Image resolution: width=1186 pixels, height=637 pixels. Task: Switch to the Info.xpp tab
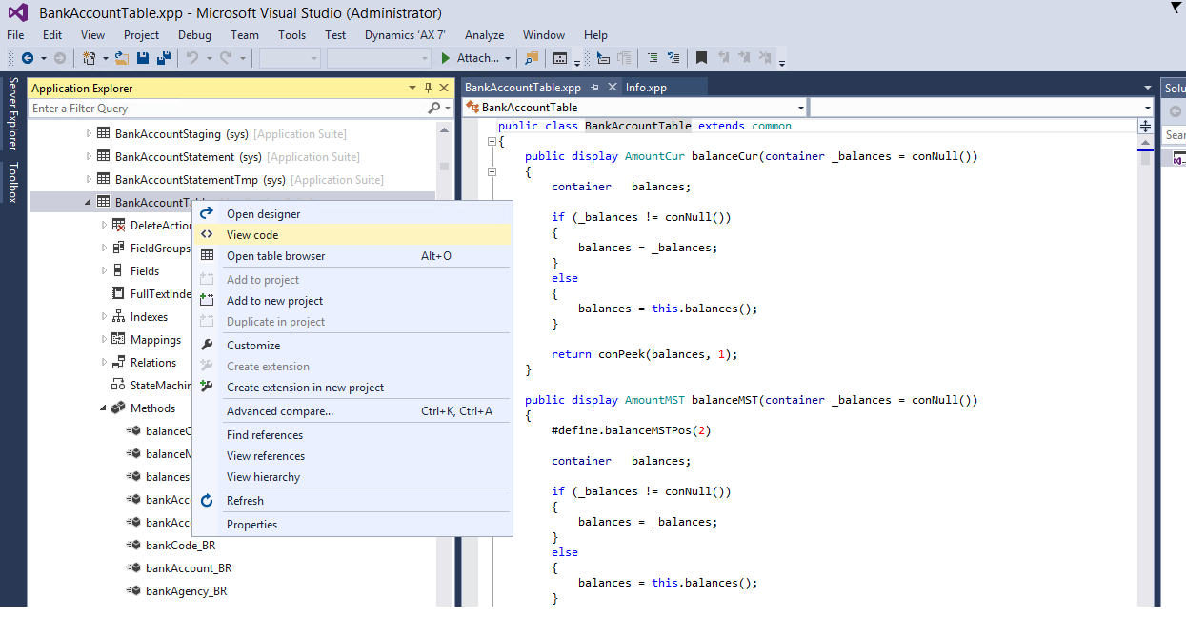(646, 88)
